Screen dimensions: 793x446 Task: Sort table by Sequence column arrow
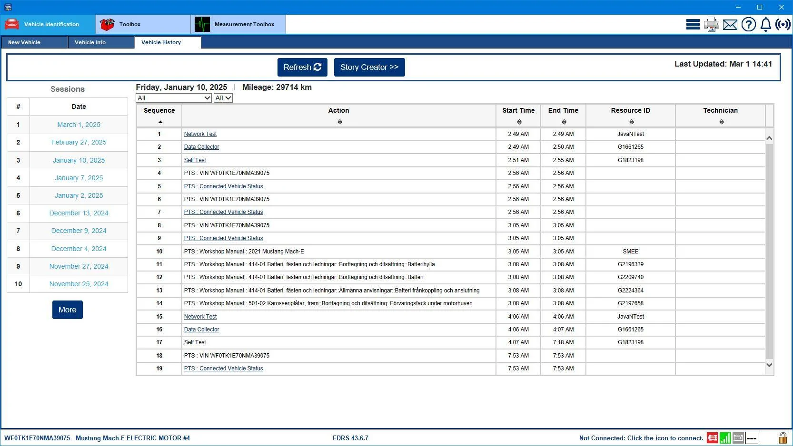[160, 122]
